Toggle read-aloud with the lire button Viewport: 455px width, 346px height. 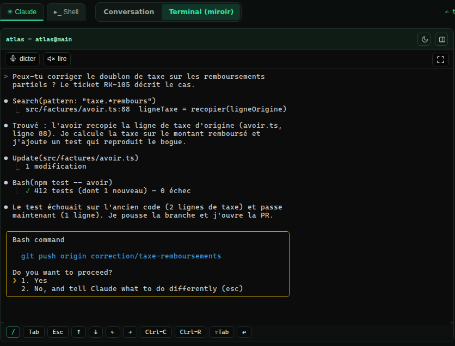(x=57, y=59)
